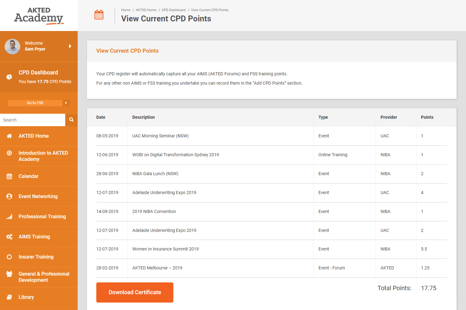Click date 14-08-2019

(107, 211)
